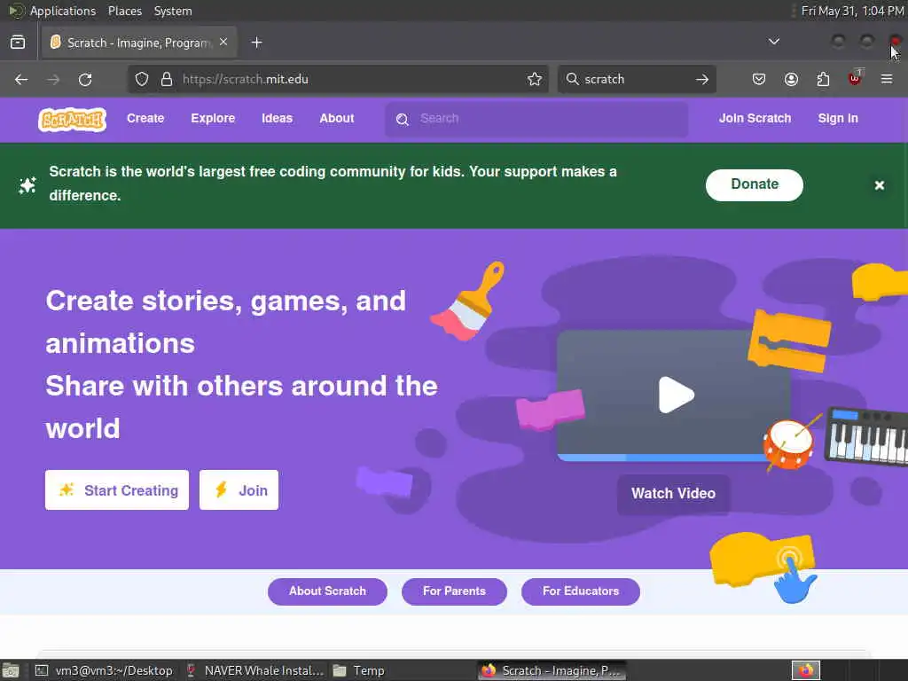The image size is (908, 681).
Task: Open the For Educators button
Action: coord(580,591)
